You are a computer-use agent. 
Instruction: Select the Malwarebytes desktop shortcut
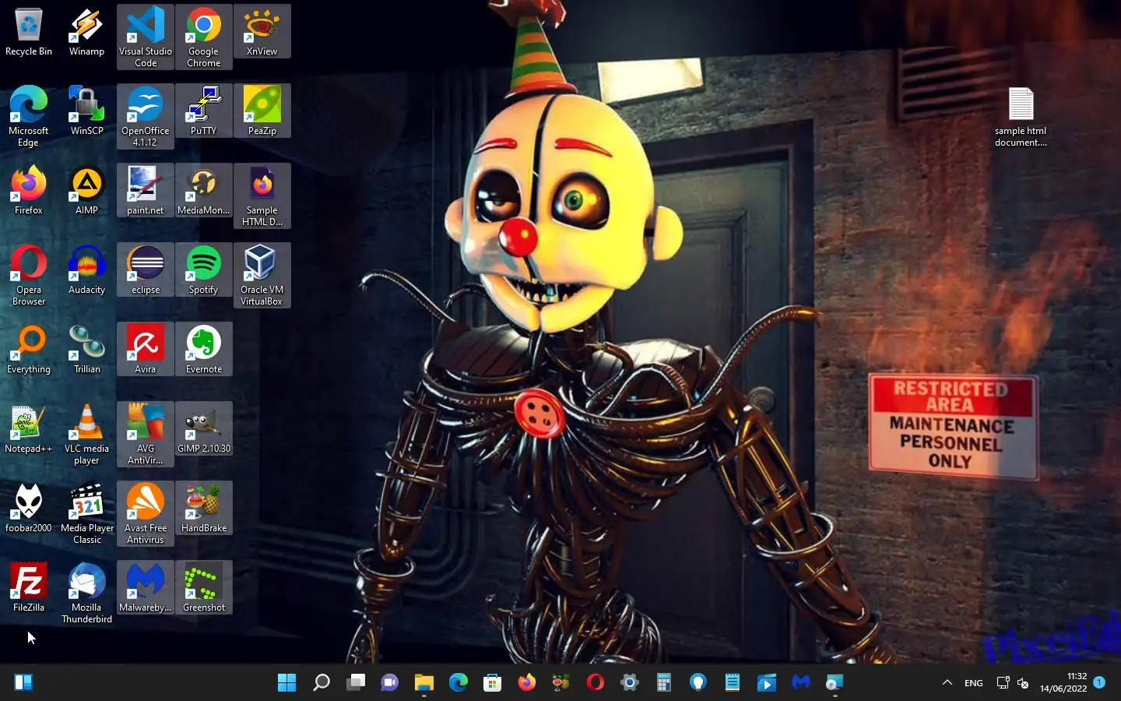(x=146, y=587)
